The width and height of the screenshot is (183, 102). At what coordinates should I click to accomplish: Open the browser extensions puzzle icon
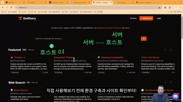pyautogui.click(x=170, y=8)
